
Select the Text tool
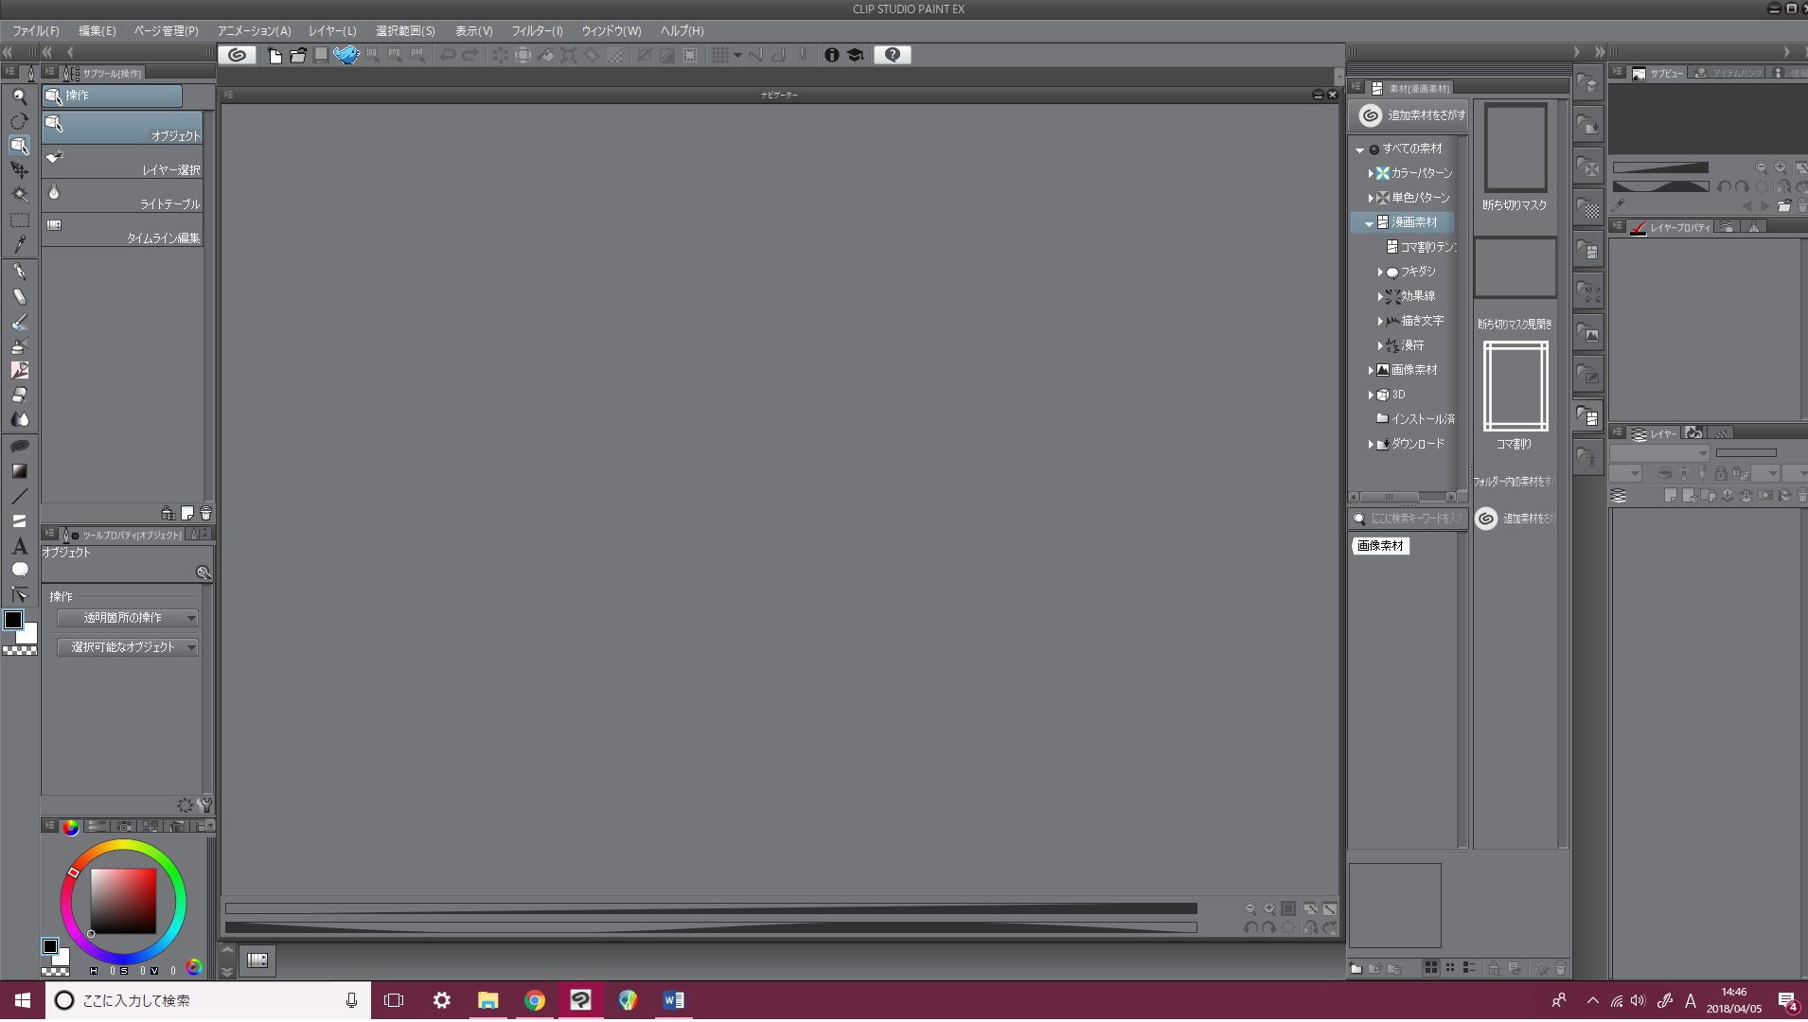(x=19, y=546)
